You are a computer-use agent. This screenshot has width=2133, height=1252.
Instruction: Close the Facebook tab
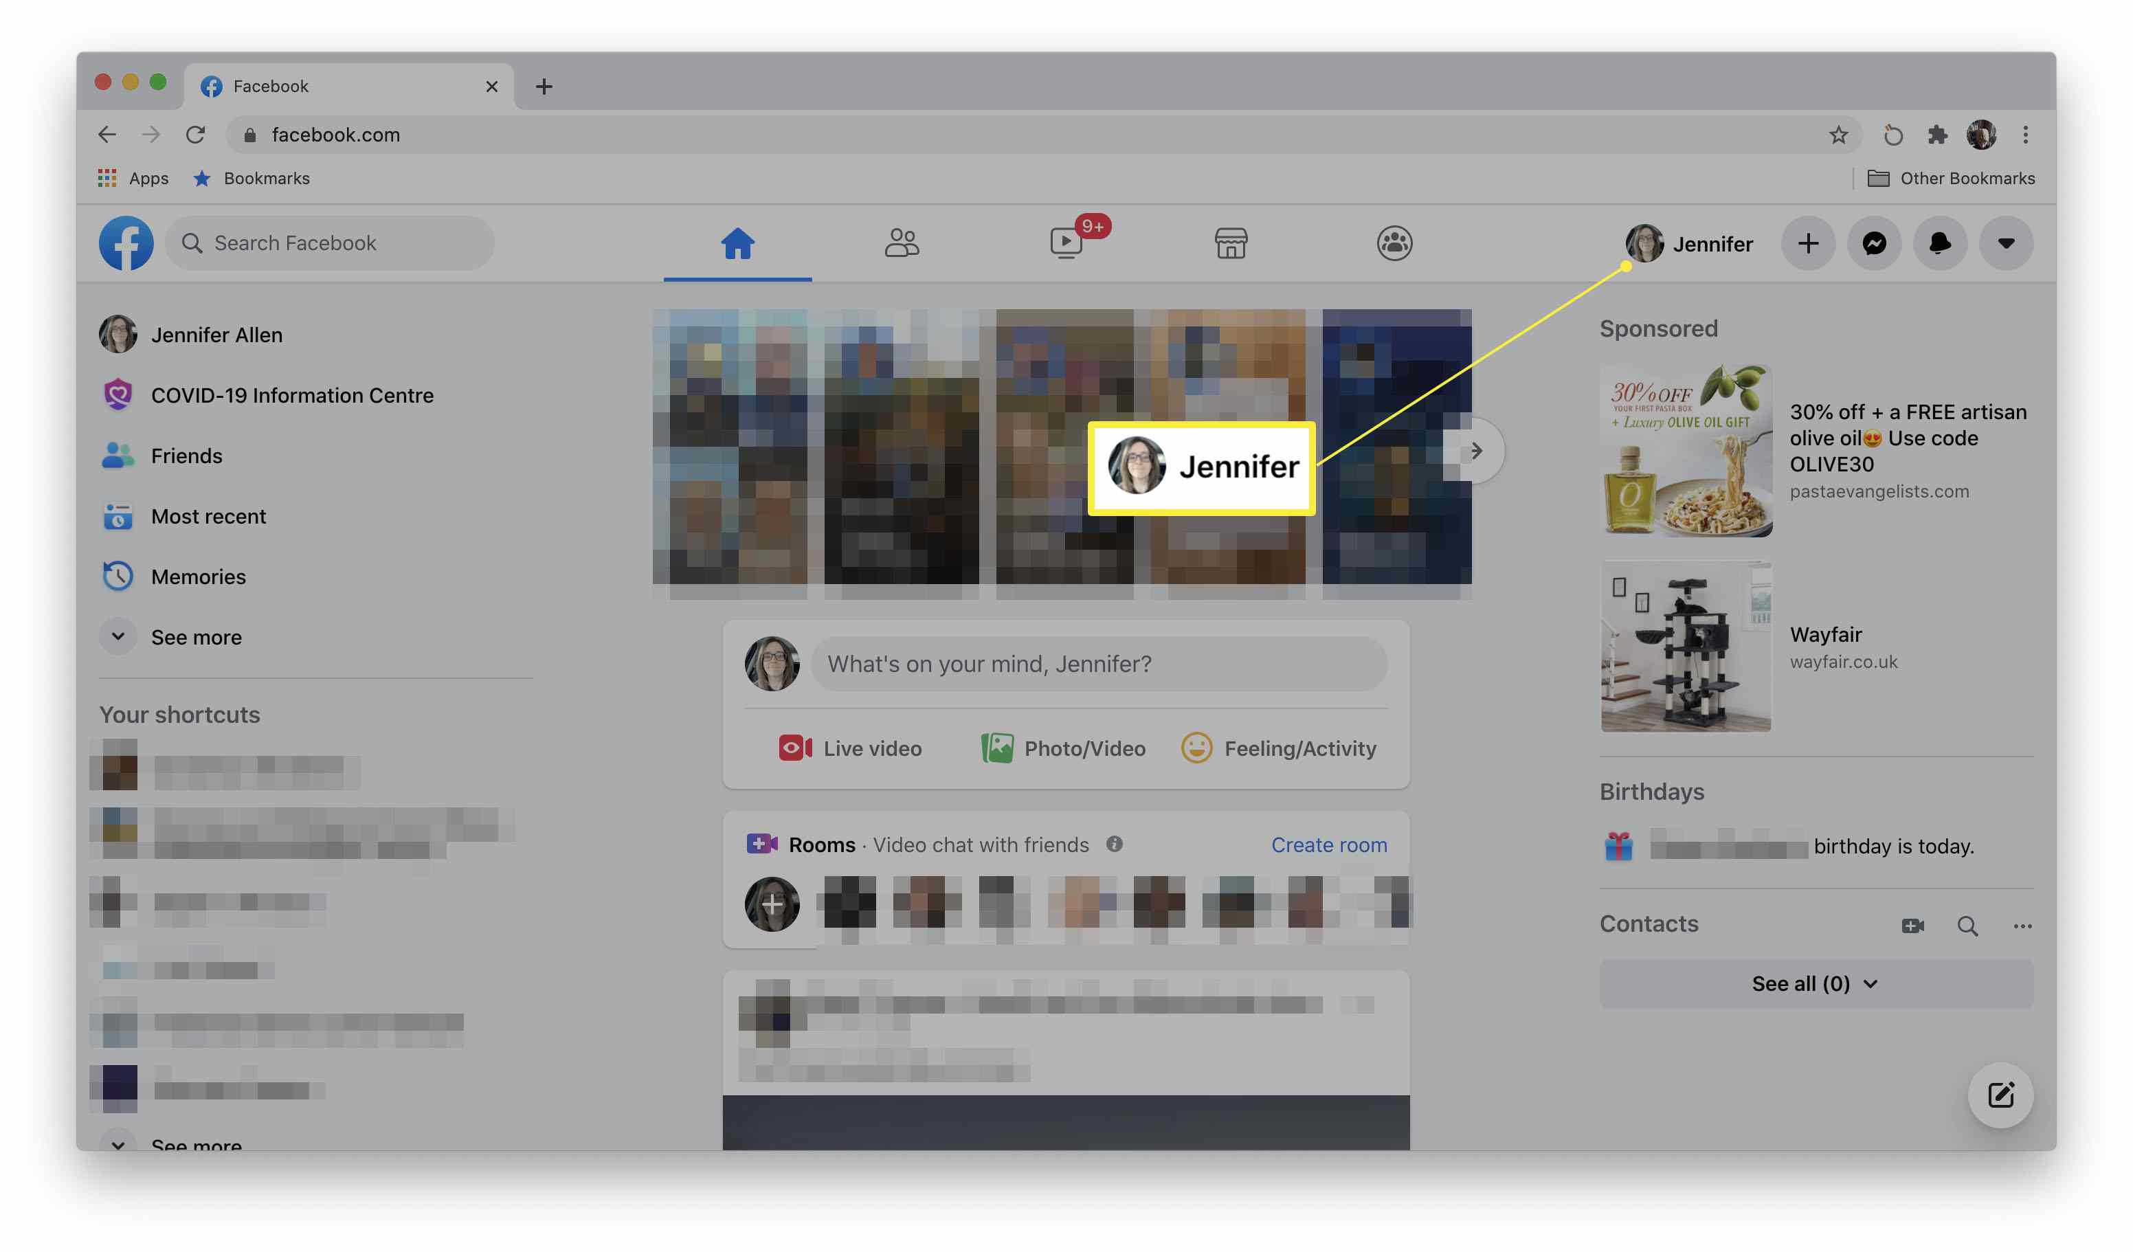(492, 87)
